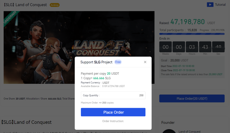Open the Tutorial link
The width and height of the screenshot is (230, 133).
click(220, 5)
